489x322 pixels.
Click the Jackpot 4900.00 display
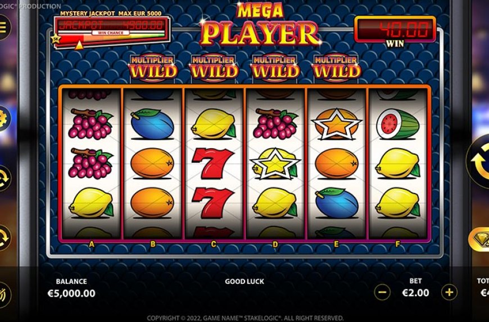point(111,25)
